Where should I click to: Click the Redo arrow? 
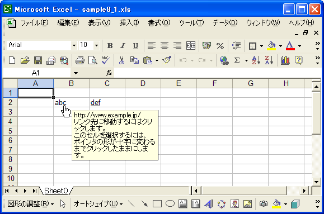pyautogui.click(x=202, y=60)
